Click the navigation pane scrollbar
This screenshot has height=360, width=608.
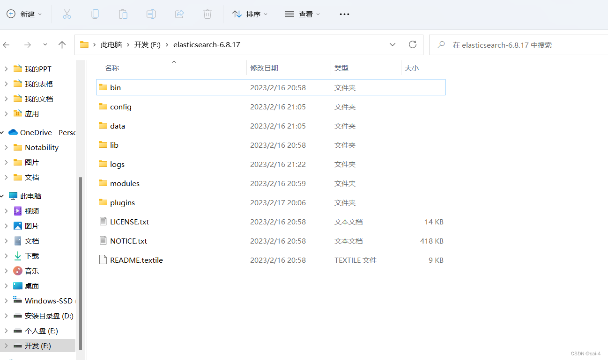(x=81, y=263)
